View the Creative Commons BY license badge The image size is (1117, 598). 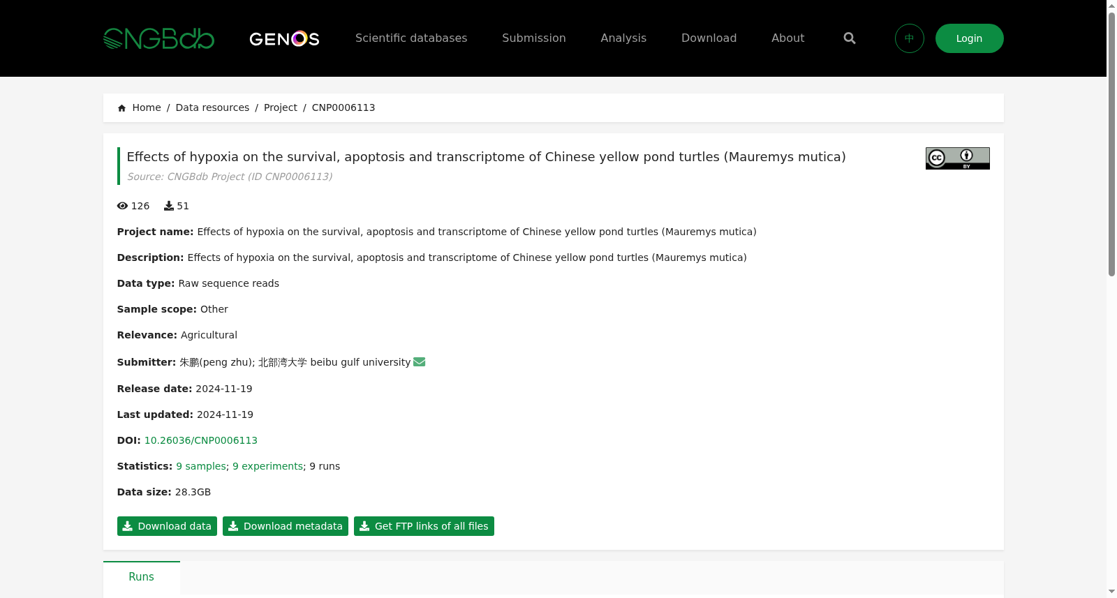(x=957, y=158)
